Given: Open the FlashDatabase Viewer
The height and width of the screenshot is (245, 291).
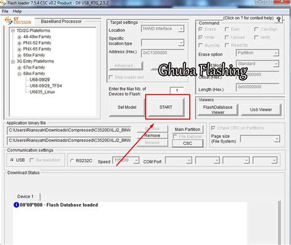Looking at the screenshot, I should [218, 110].
